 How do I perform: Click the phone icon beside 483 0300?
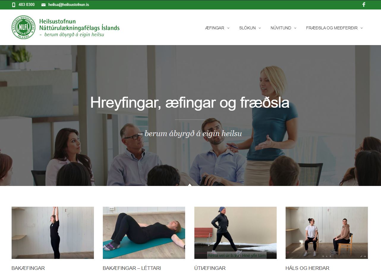point(14,5)
